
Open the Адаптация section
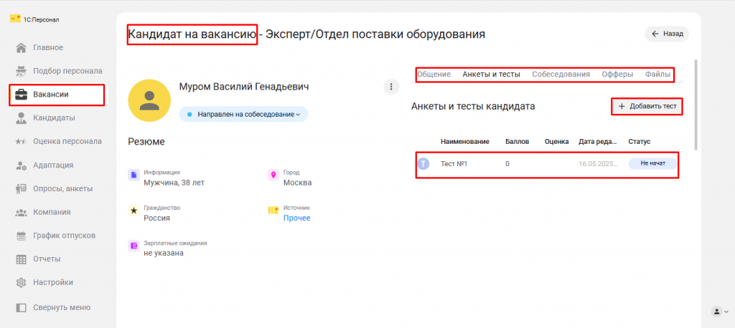(53, 165)
